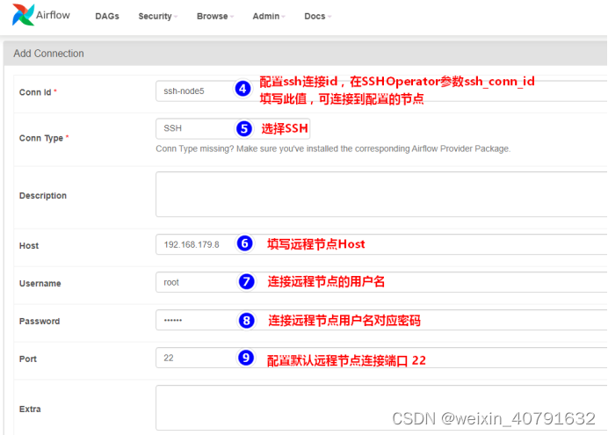Click inside the Description text area
The width and height of the screenshot is (608, 435).
point(381,194)
